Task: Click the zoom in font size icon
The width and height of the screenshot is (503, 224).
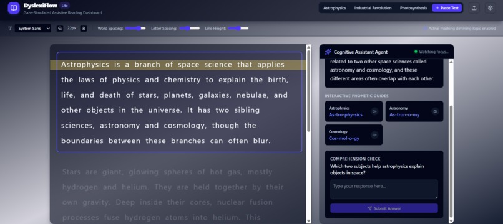Action: tap(84, 29)
